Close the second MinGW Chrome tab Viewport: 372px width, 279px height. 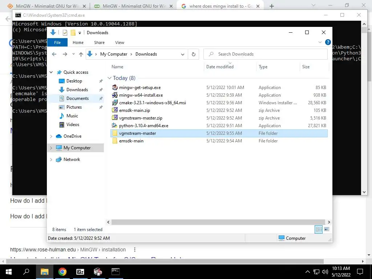(x=171, y=6)
